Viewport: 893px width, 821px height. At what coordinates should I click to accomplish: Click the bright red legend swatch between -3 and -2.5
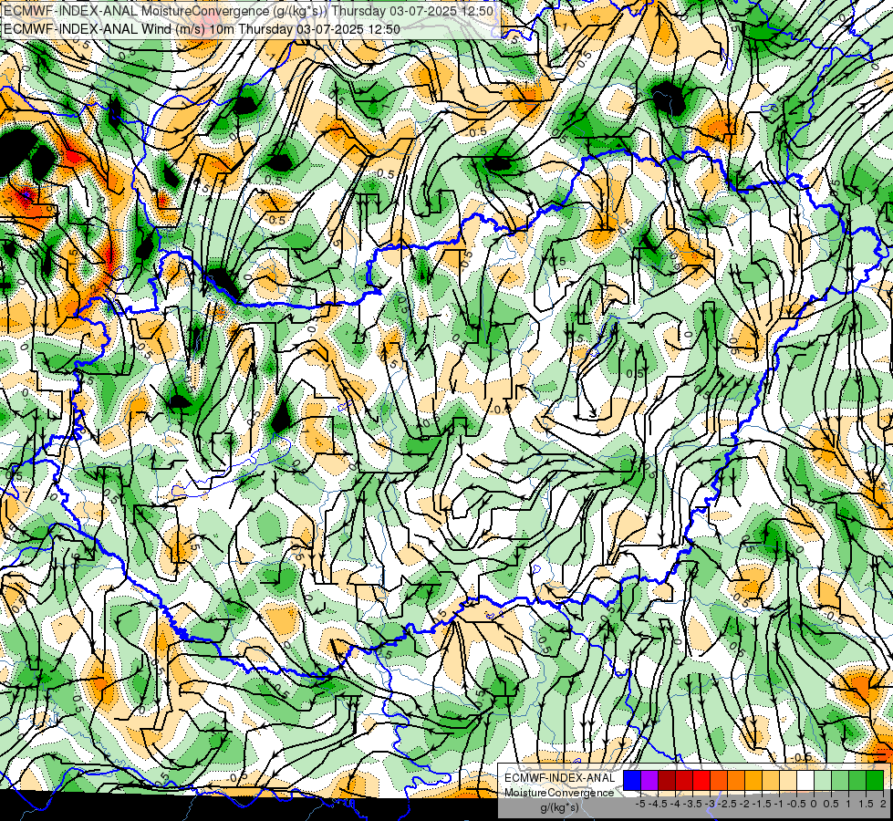701,780
